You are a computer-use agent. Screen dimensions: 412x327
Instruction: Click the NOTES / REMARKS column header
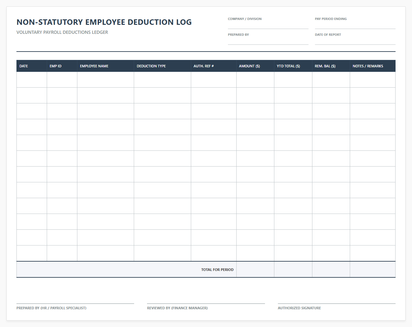click(373, 66)
